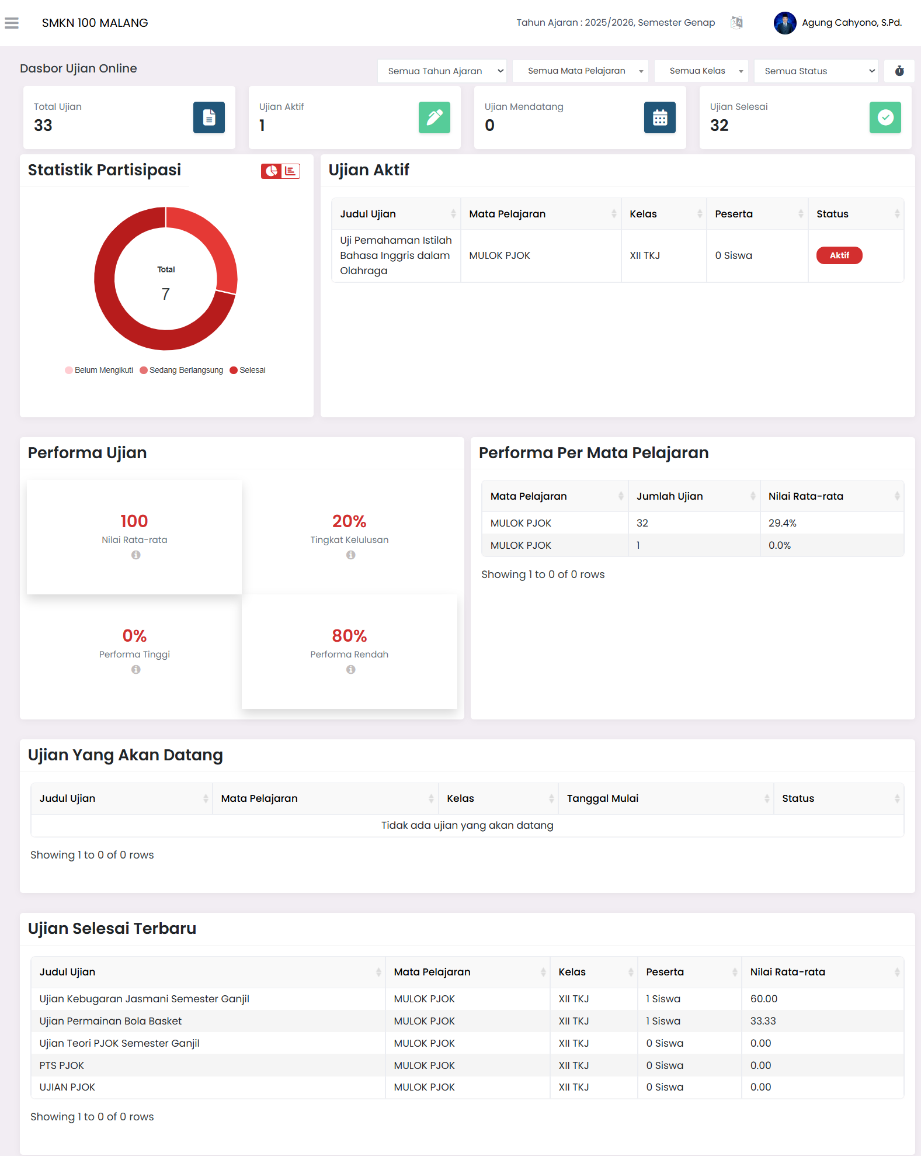The image size is (921, 1156).
Task: Toggle Belum Mengikuti legend item
Action: [x=99, y=371]
